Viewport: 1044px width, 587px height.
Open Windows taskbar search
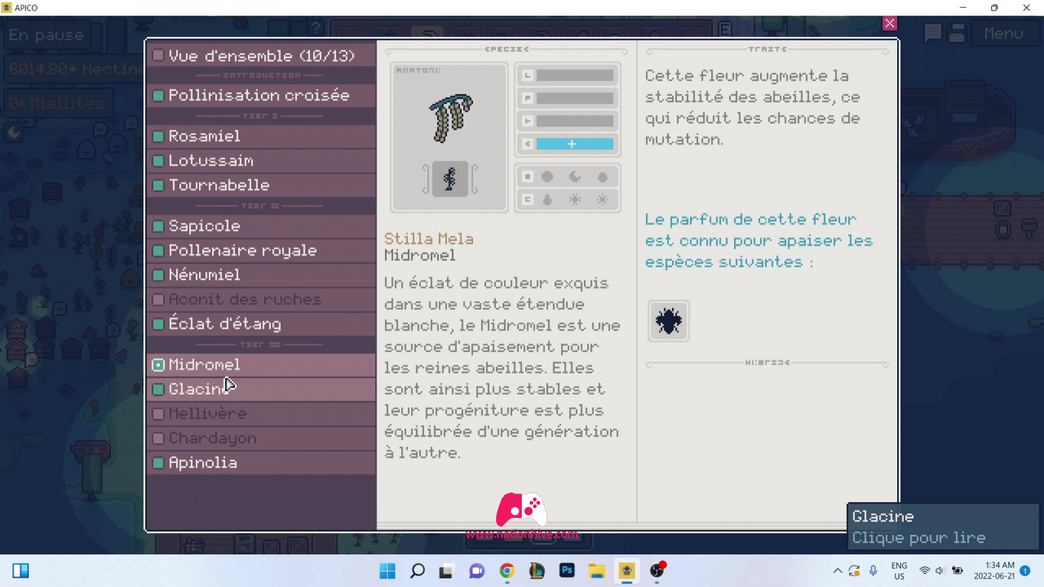417,571
